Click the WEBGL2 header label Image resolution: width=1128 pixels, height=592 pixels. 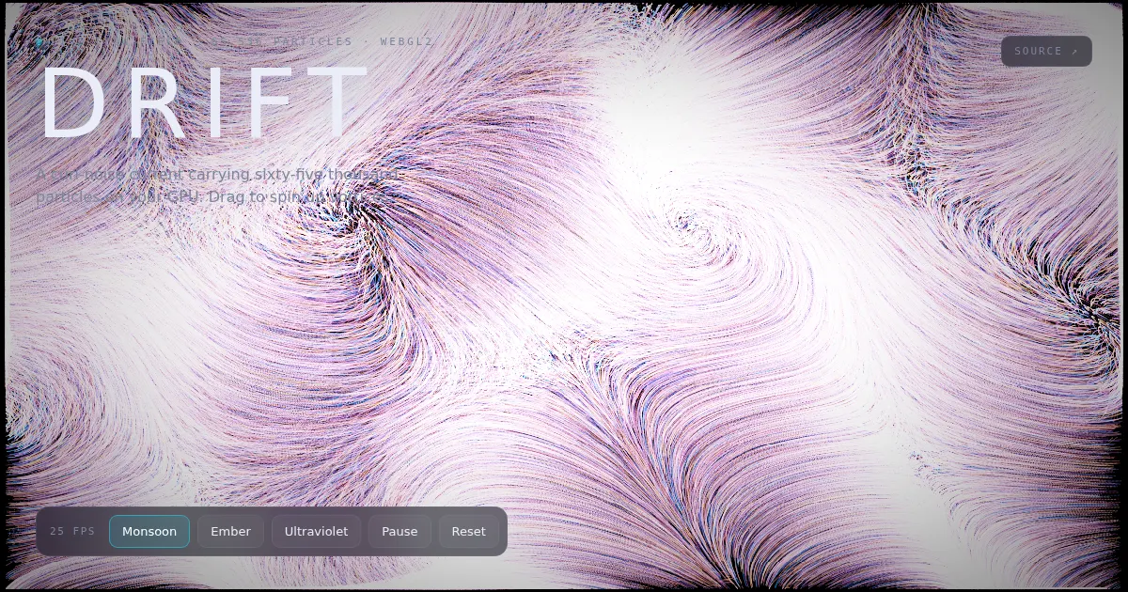(x=406, y=41)
